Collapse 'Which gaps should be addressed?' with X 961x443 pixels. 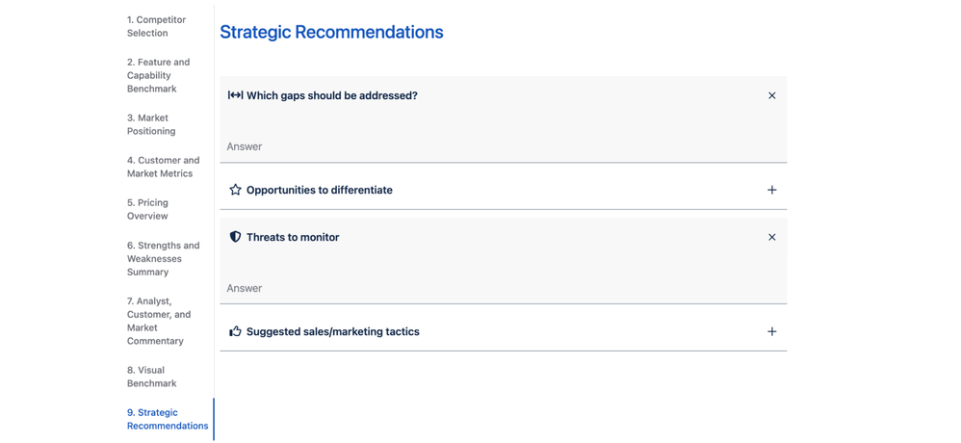[771, 95]
